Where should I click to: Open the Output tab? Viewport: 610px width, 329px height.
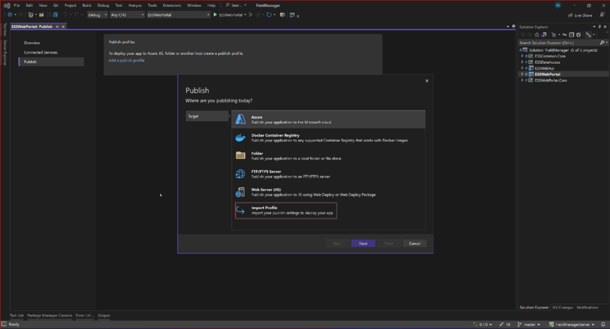pyautogui.click(x=104, y=315)
